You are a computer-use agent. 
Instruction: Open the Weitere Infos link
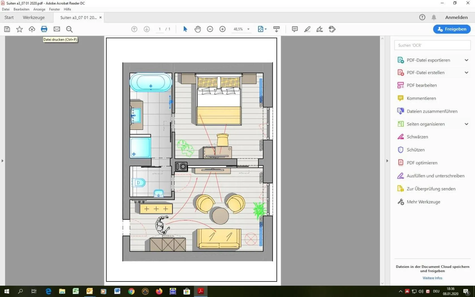click(432, 278)
